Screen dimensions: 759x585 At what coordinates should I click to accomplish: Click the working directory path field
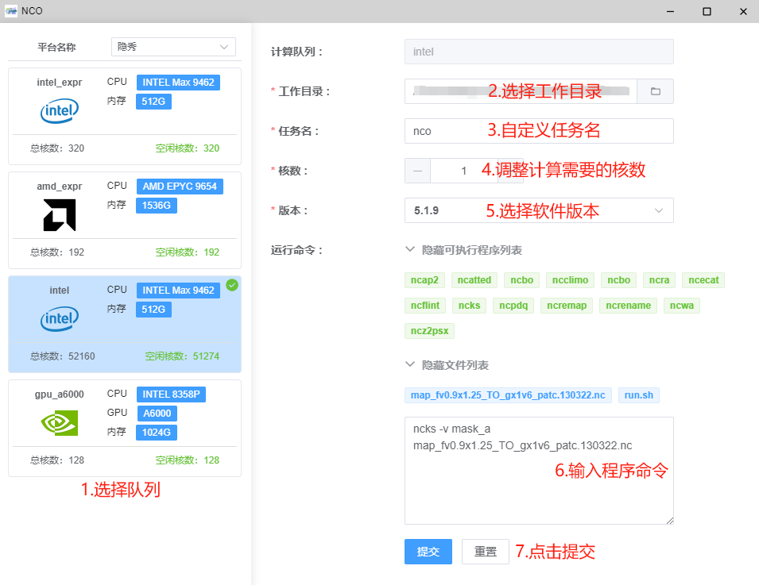click(x=521, y=91)
